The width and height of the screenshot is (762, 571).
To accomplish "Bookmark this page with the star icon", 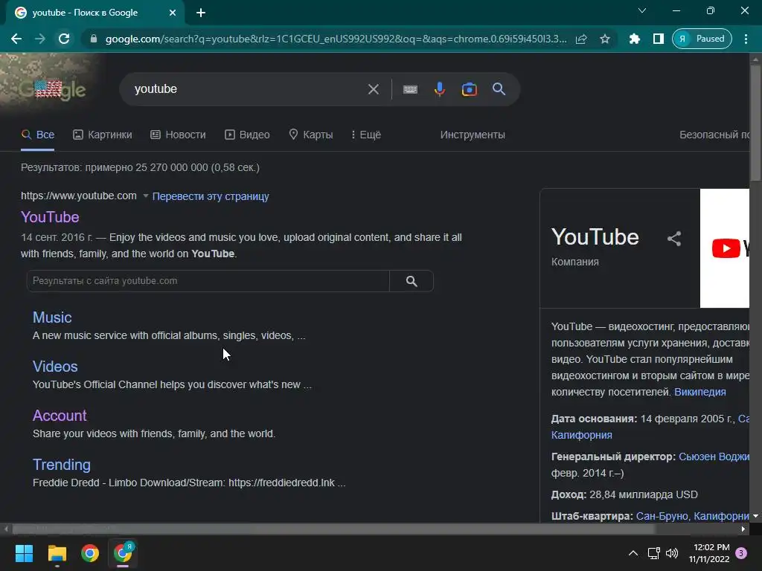I will click(604, 39).
